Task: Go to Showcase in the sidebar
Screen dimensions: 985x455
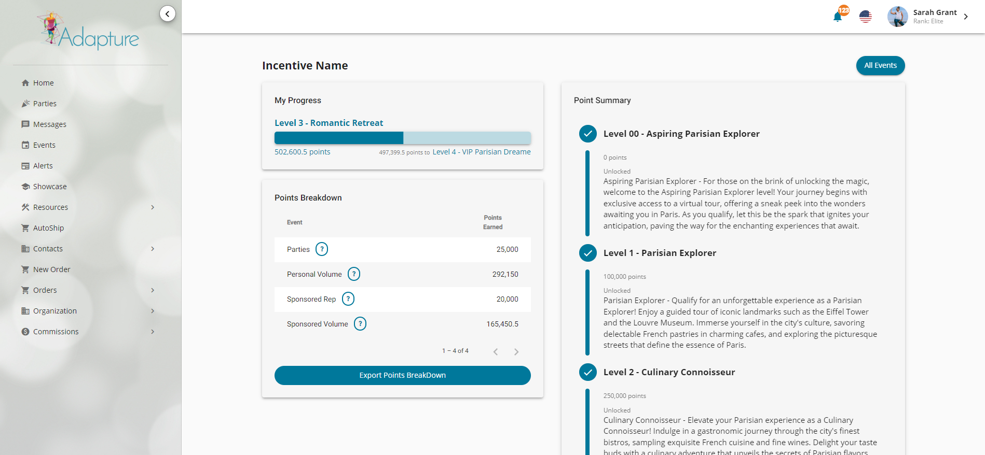Action: click(x=49, y=187)
